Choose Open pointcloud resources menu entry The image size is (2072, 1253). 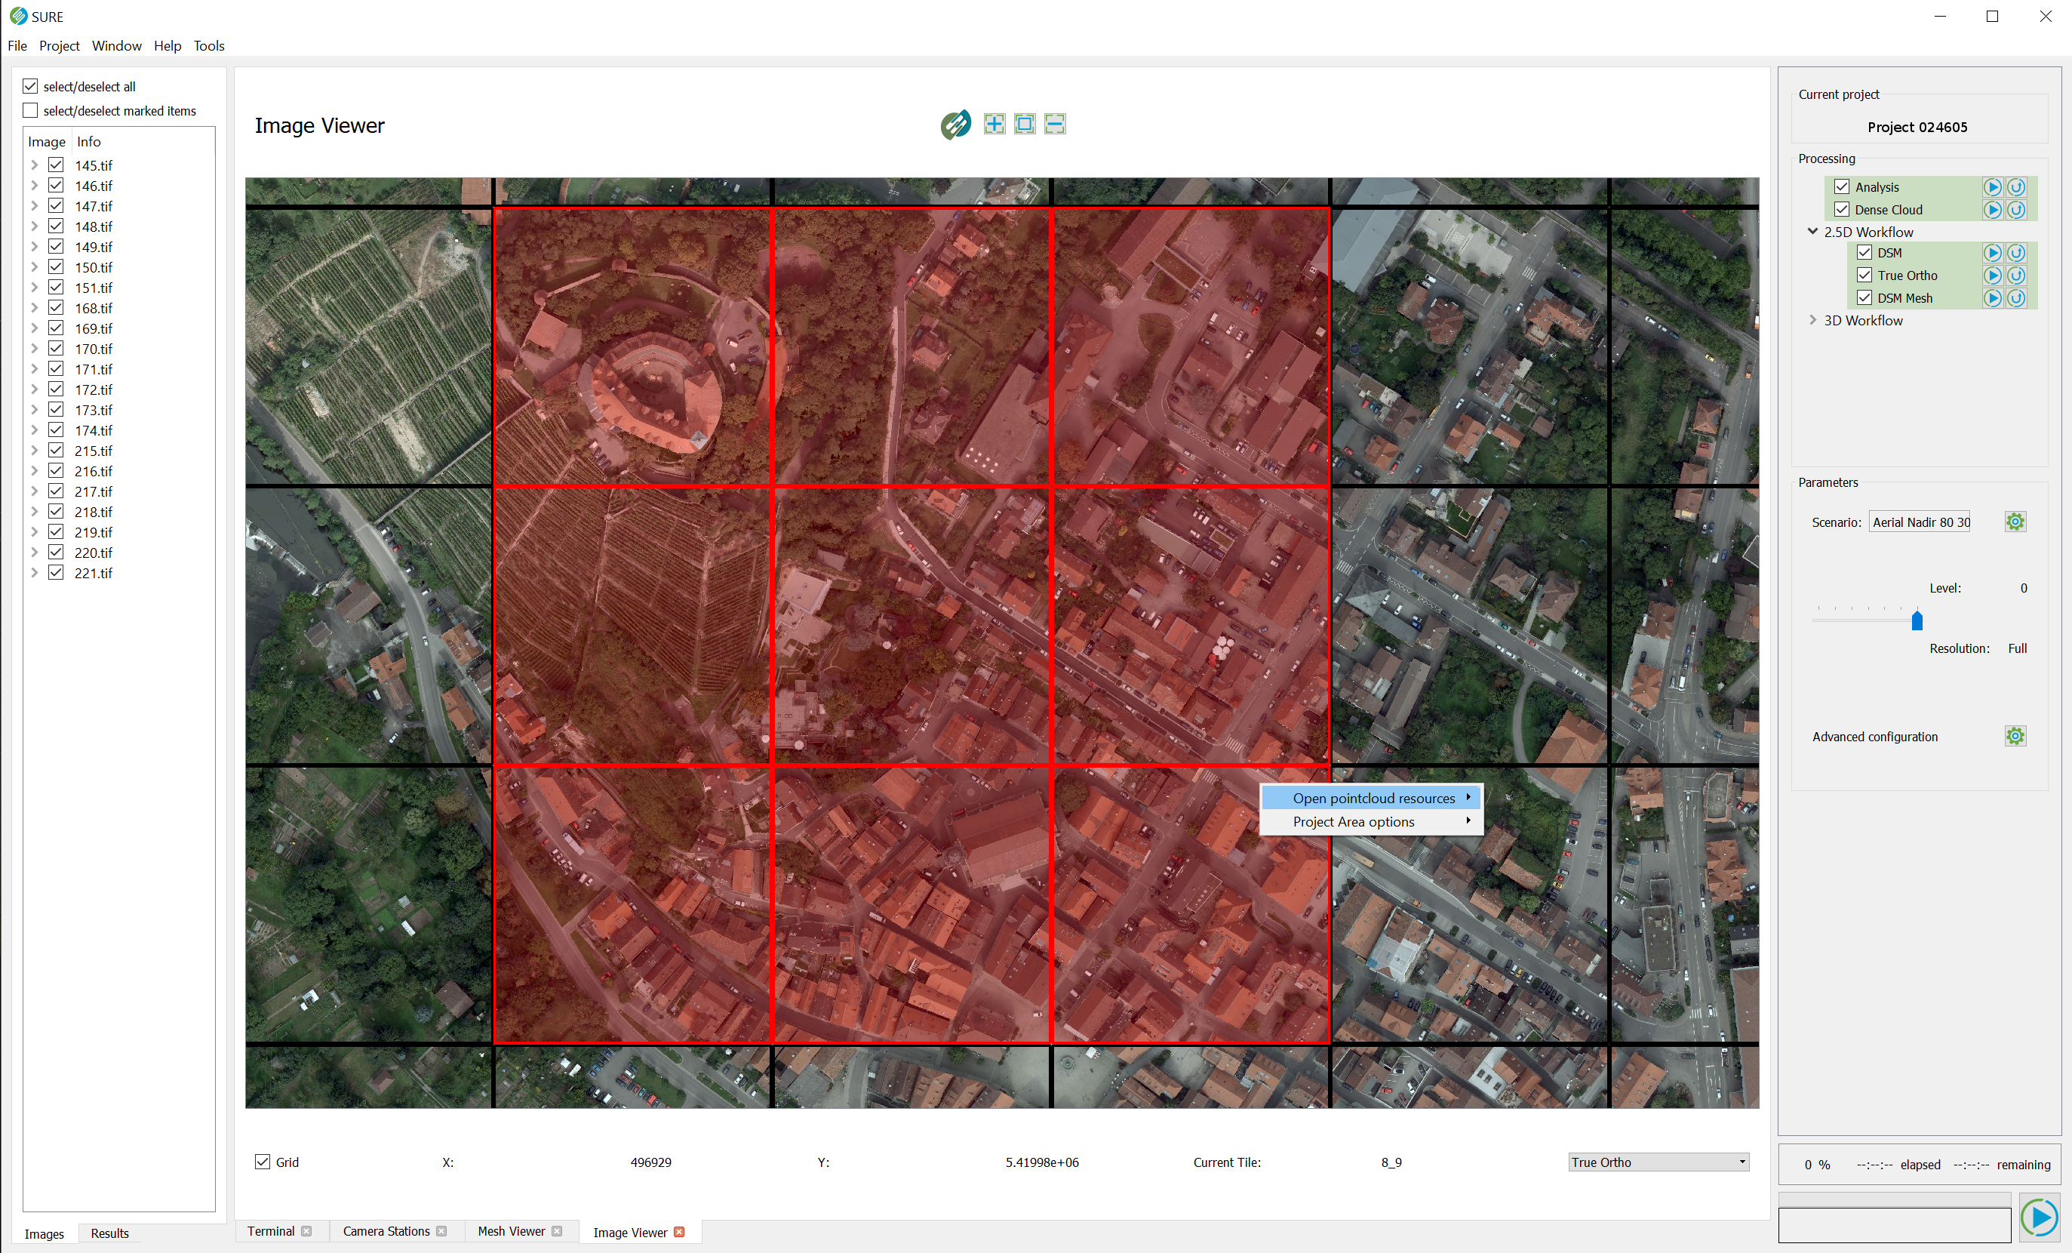[x=1372, y=798]
